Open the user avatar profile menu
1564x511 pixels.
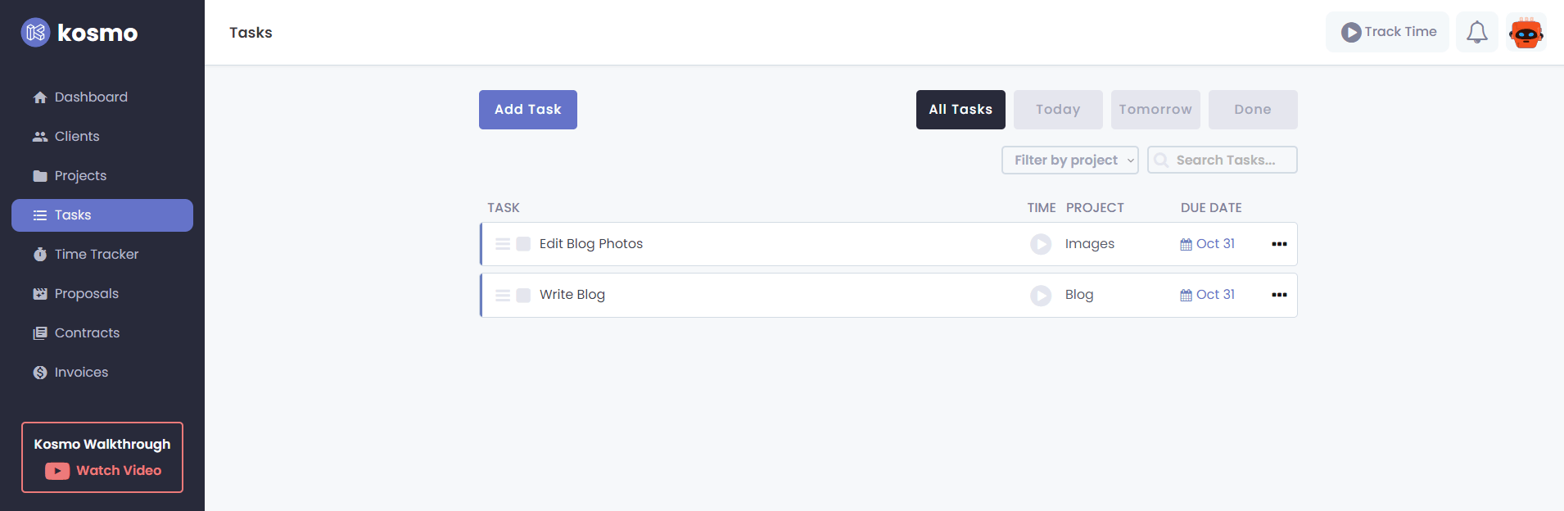click(x=1526, y=33)
